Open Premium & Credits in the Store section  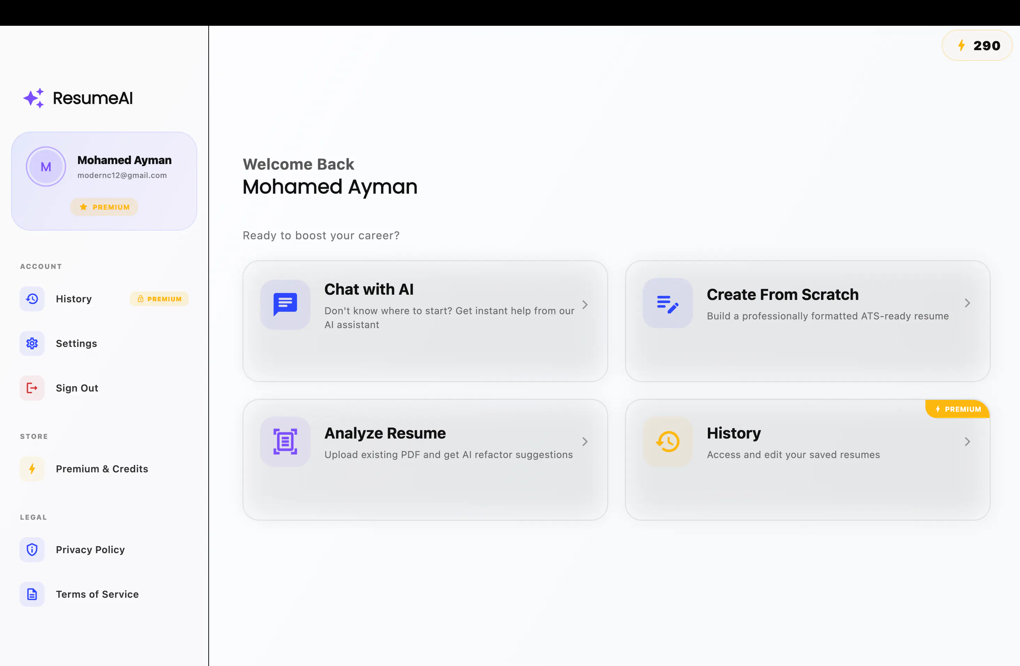coord(104,469)
